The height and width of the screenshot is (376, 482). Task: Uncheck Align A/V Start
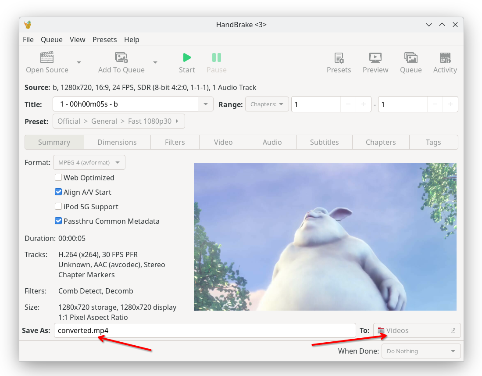[58, 192]
